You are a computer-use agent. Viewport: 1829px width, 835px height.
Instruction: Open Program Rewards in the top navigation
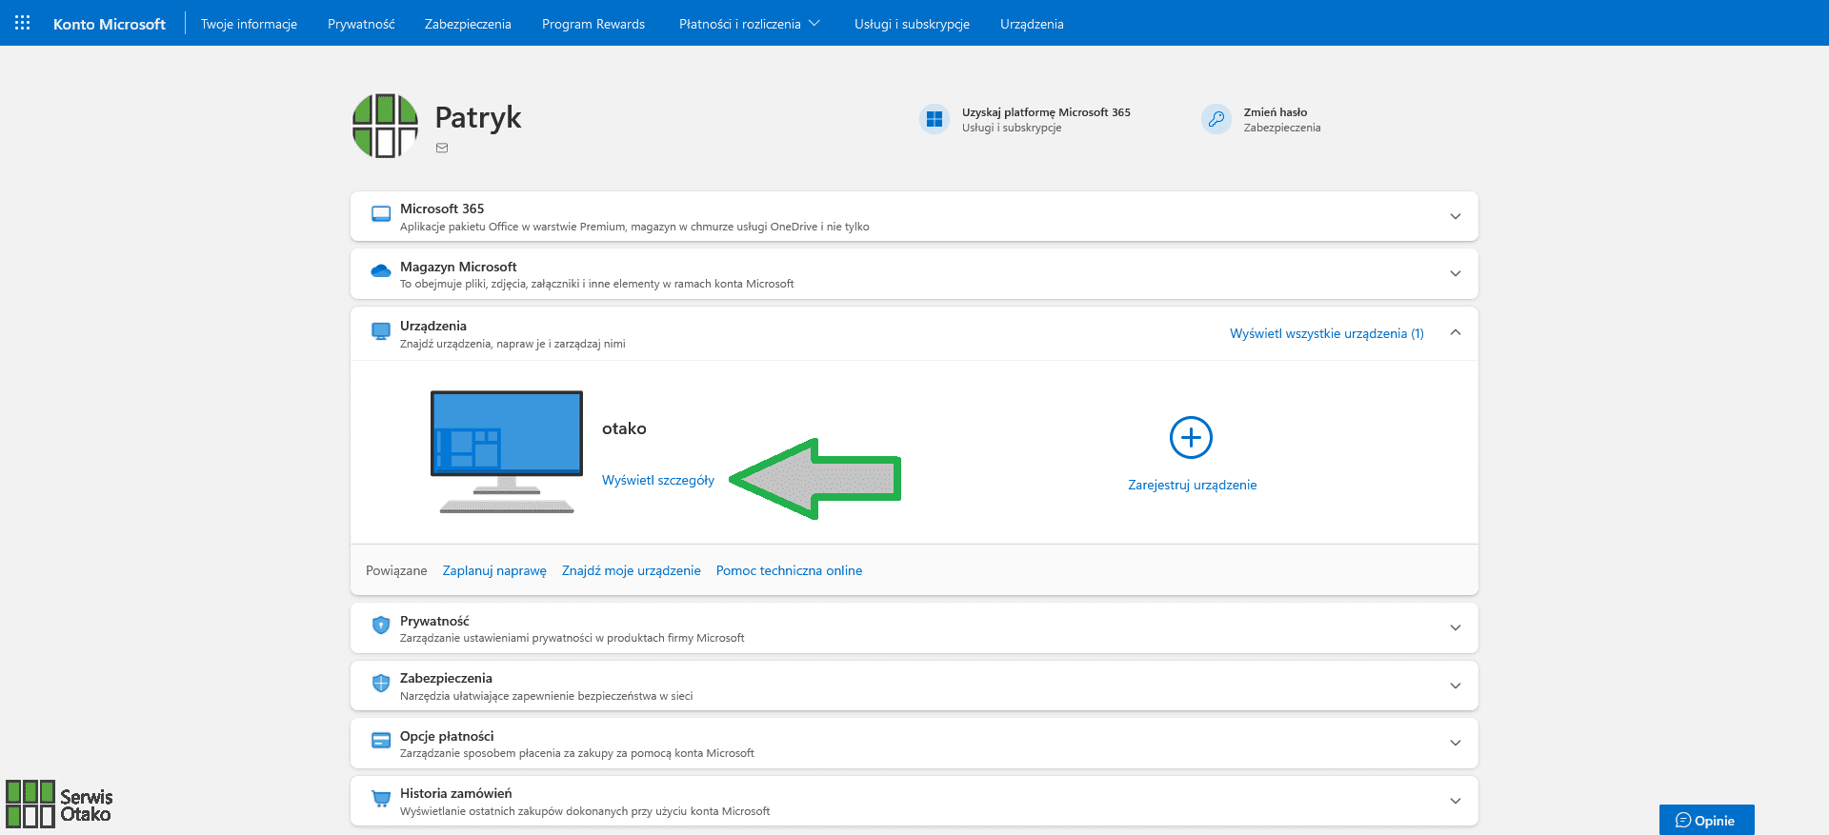(593, 24)
